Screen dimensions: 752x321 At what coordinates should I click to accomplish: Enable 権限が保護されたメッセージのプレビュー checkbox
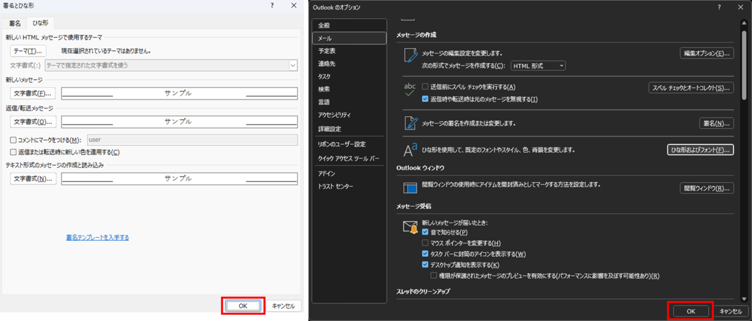point(434,275)
